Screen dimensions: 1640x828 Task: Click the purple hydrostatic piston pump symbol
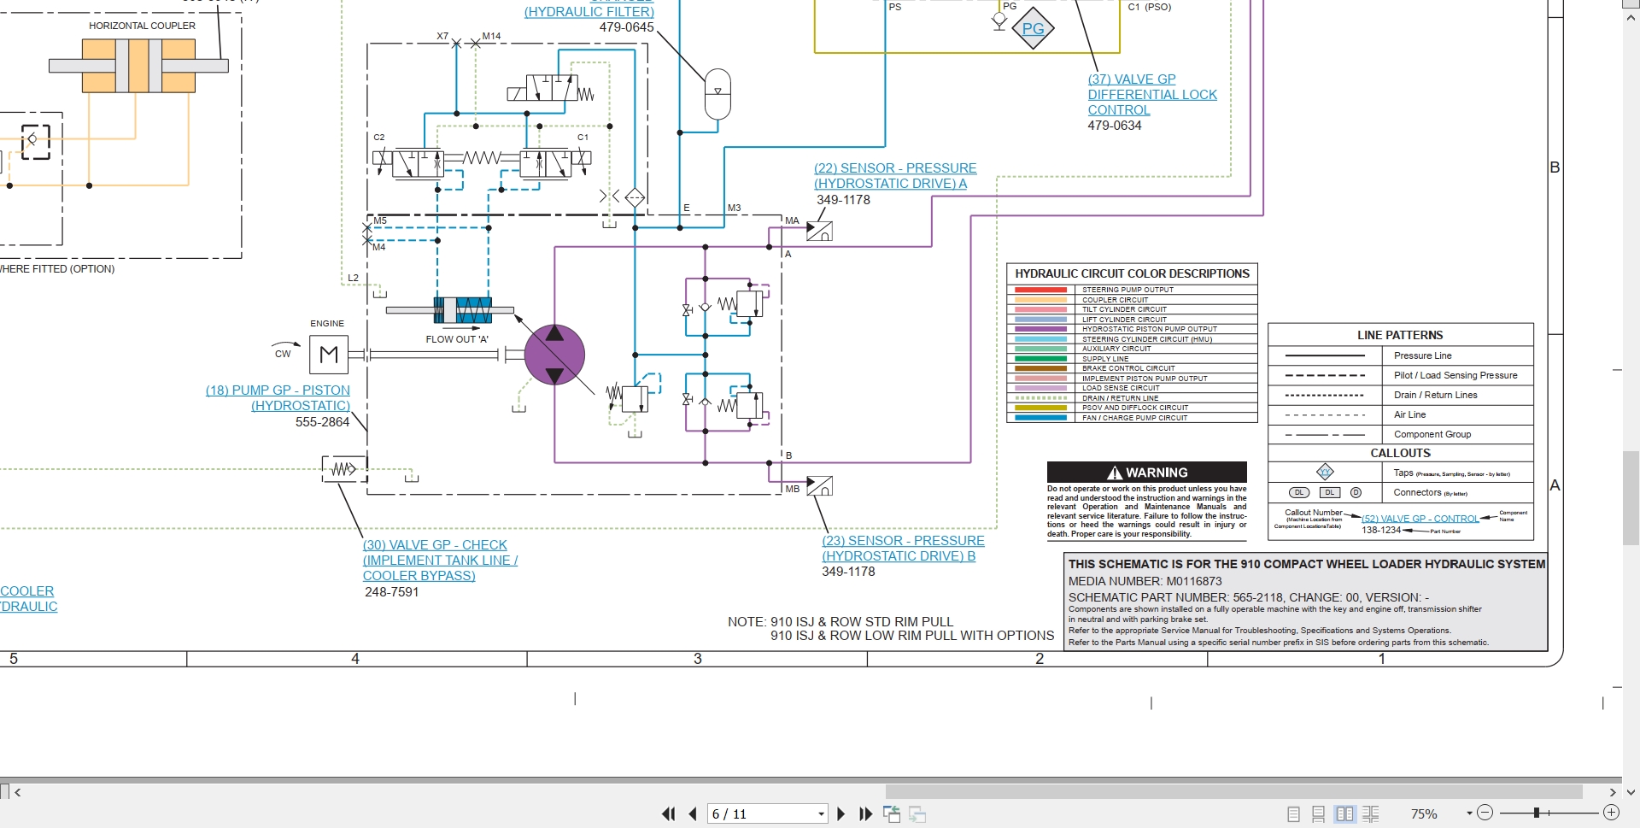click(554, 355)
